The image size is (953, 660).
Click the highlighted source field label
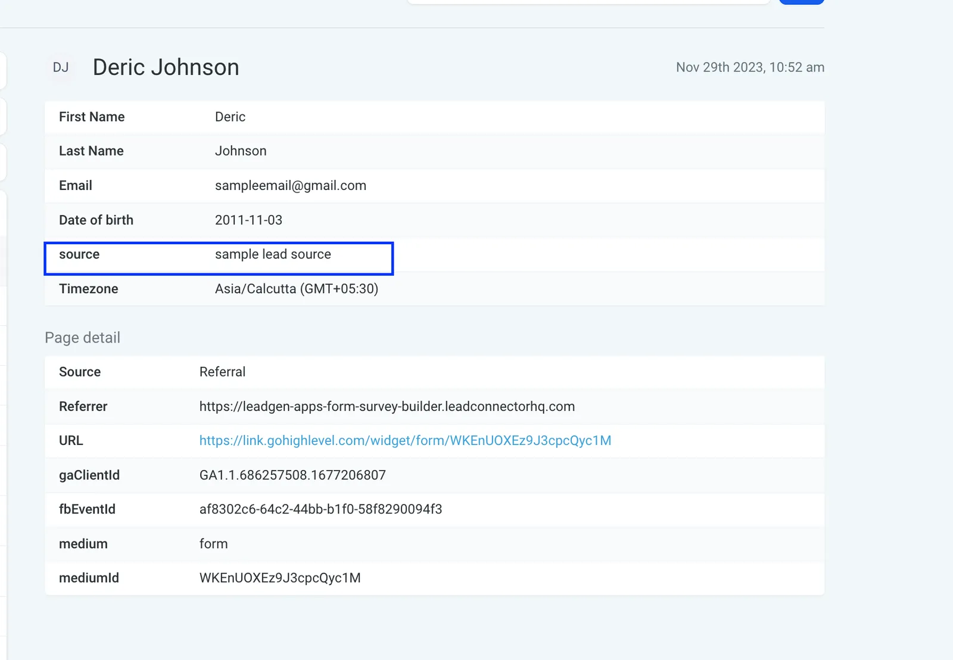[79, 254]
